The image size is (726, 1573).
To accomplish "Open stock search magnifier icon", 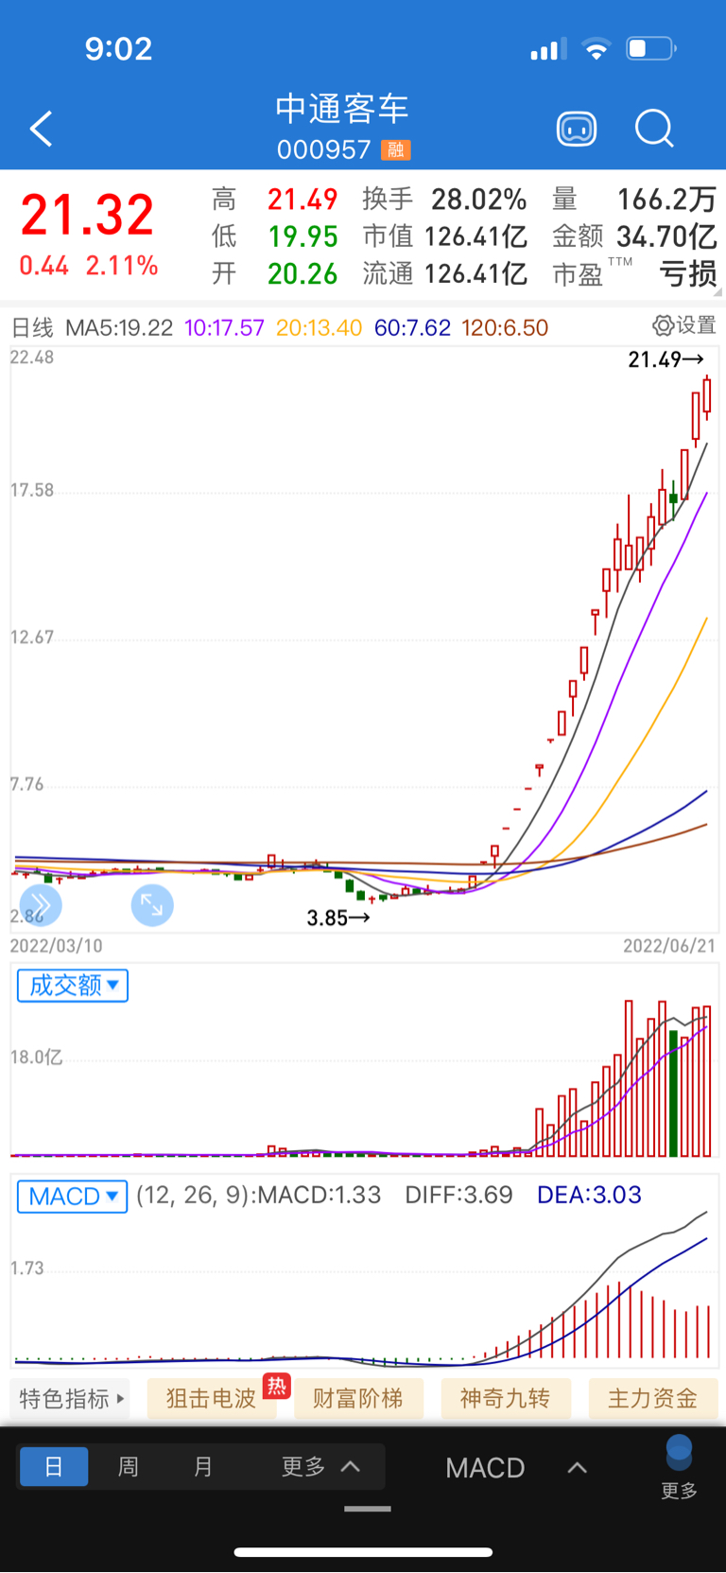I will click(x=654, y=129).
